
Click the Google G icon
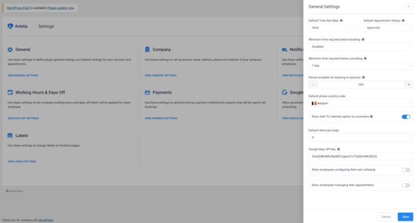pos(284,92)
